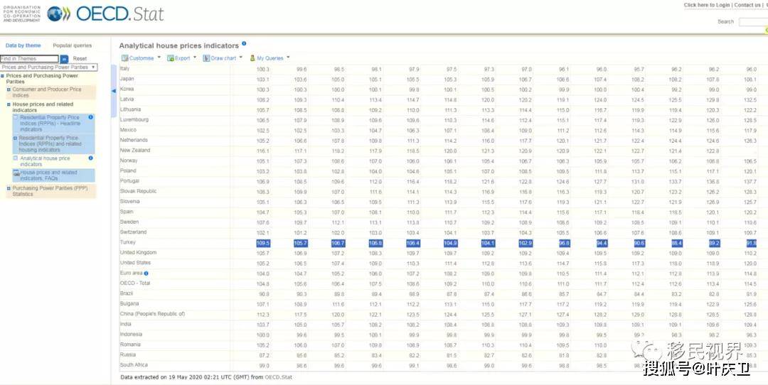Click the Find in Themes input field
This screenshot has height=385, width=768.
coord(29,59)
